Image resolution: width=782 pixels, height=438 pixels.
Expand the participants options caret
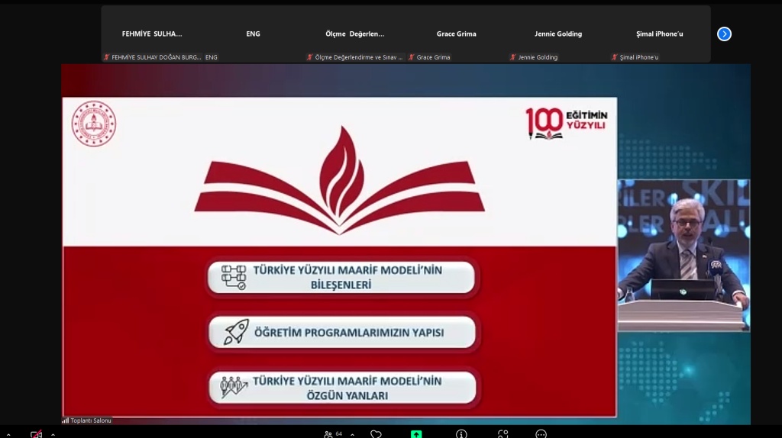[x=352, y=434]
